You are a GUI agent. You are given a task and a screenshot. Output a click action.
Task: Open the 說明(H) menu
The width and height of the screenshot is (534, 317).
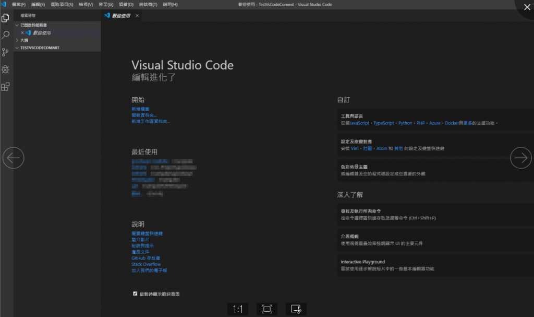(171, 4)
